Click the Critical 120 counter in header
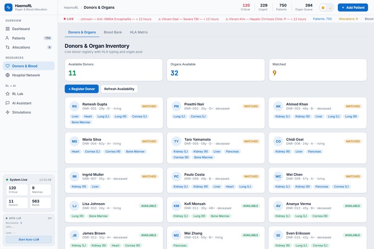 (245, 7)
